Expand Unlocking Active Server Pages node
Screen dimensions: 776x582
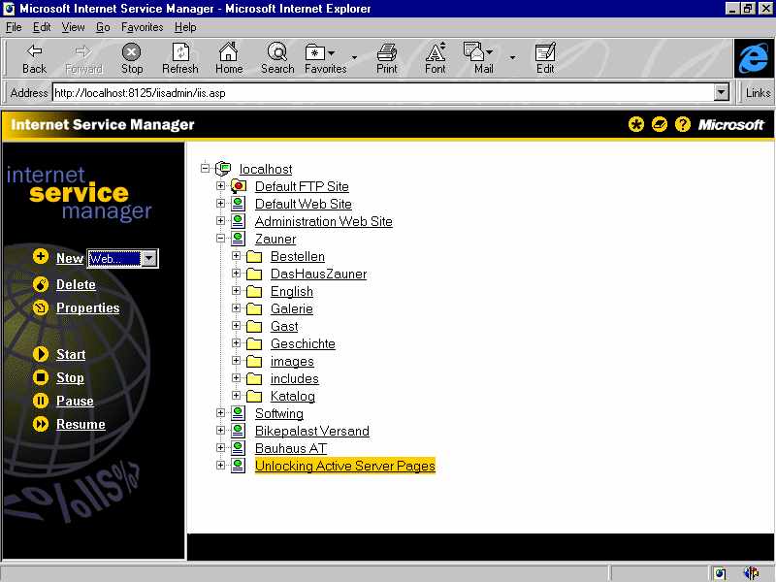coord(221,466)
